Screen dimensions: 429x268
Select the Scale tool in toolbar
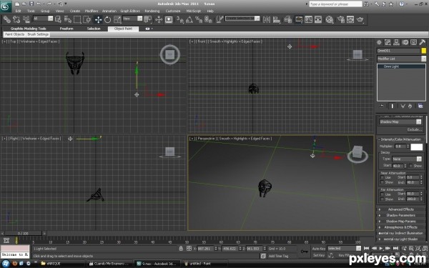coord(117,19)
